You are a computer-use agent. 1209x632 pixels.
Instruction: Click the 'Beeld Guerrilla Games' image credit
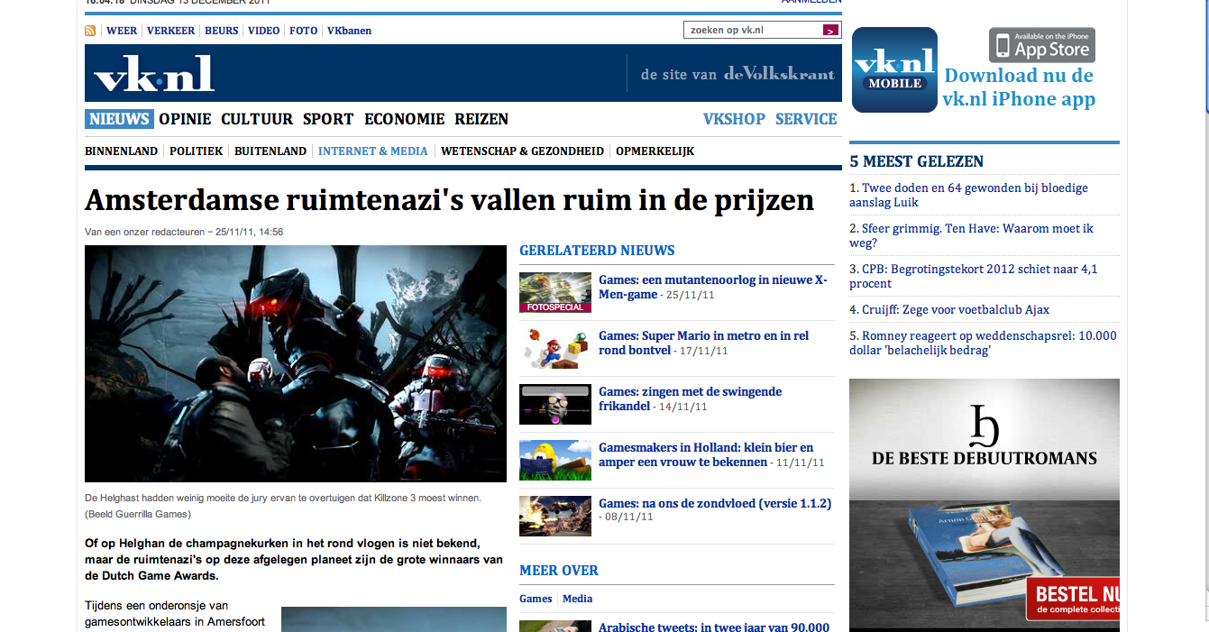click(138, 514)
